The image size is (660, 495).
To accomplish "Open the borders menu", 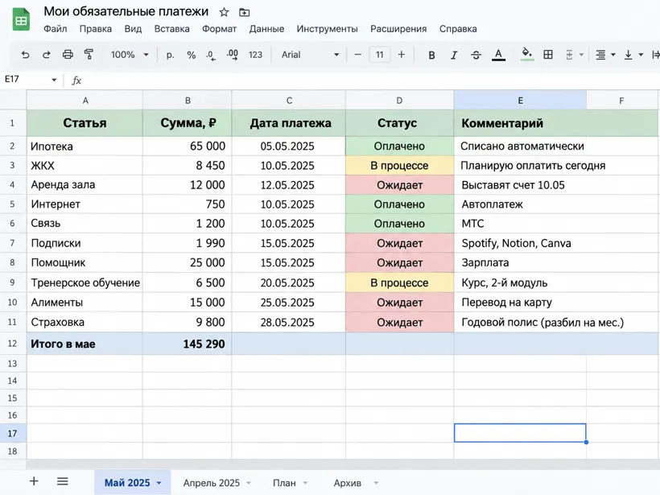I will coord(548,55).
